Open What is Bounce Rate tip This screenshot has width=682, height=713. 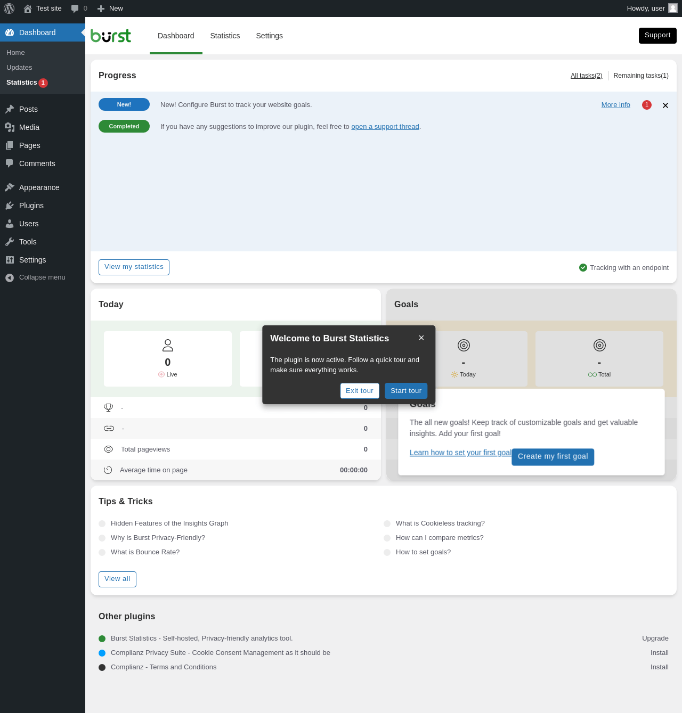[x=145, y=552]
